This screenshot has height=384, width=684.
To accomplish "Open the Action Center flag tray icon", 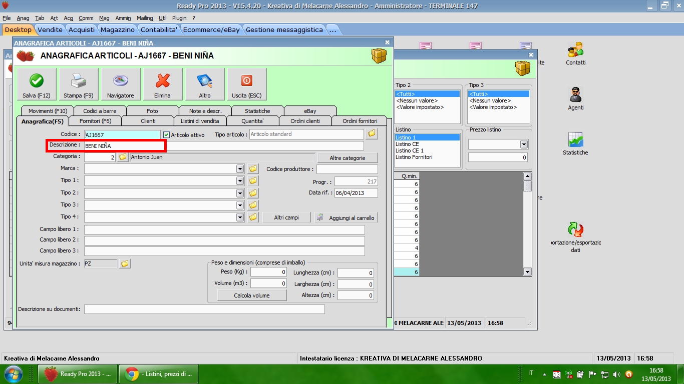I will (593, 374).
